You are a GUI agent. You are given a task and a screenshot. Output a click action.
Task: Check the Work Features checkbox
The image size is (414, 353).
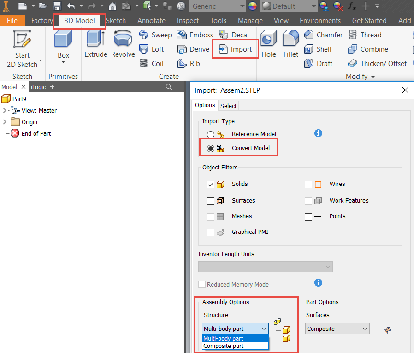click(308, 201)
